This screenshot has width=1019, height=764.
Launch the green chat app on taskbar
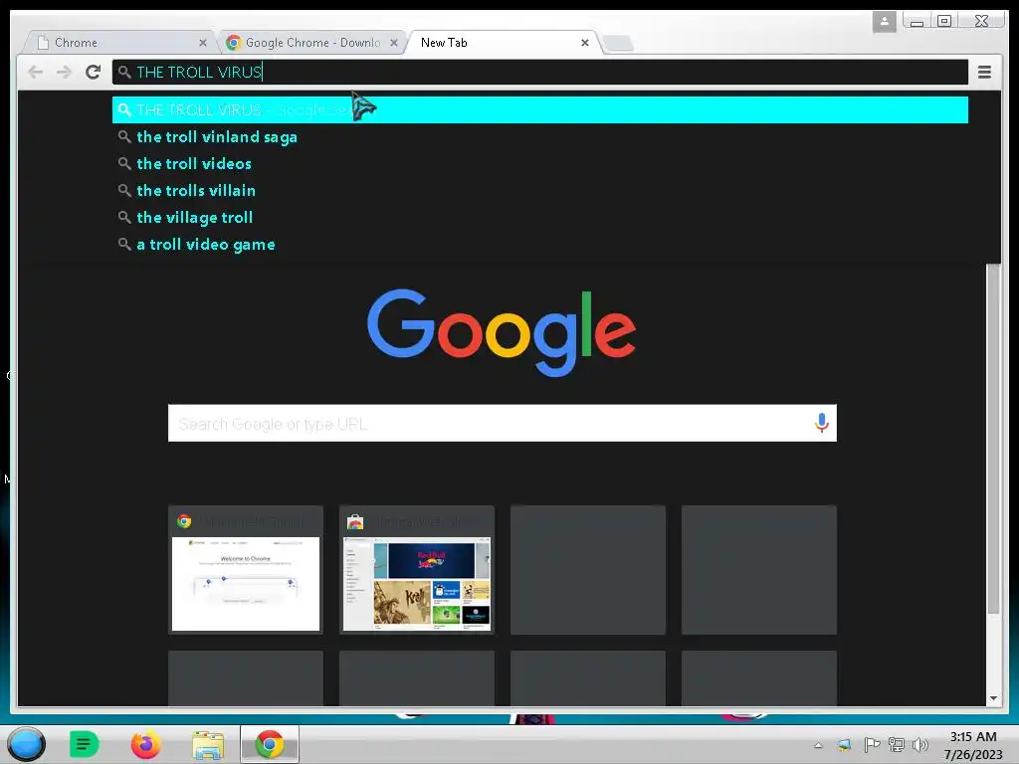point(84,744)
